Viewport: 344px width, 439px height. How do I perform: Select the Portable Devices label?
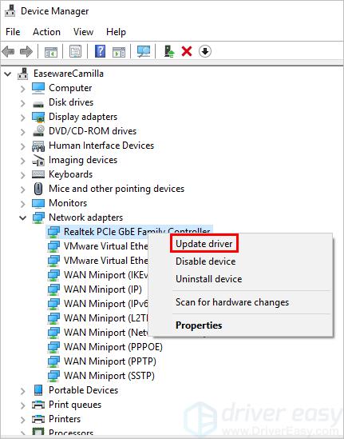[83, 390]
